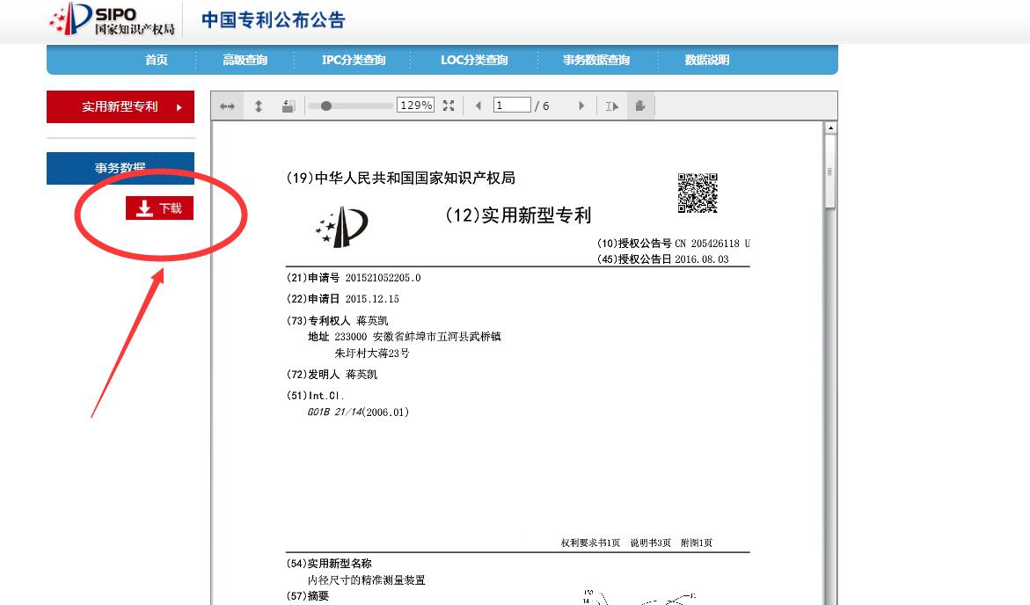This screenshot has width=1030, height=605.
Task: Click the fit-to-width icon in viewer toolbar
Action: tap(227, 106)
